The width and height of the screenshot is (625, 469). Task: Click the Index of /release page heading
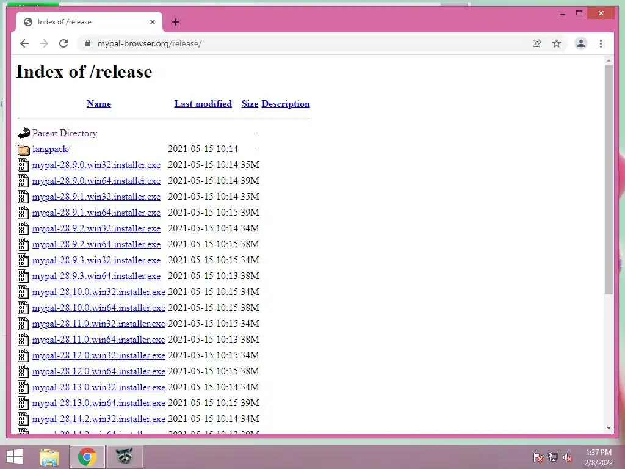point(84,72)
